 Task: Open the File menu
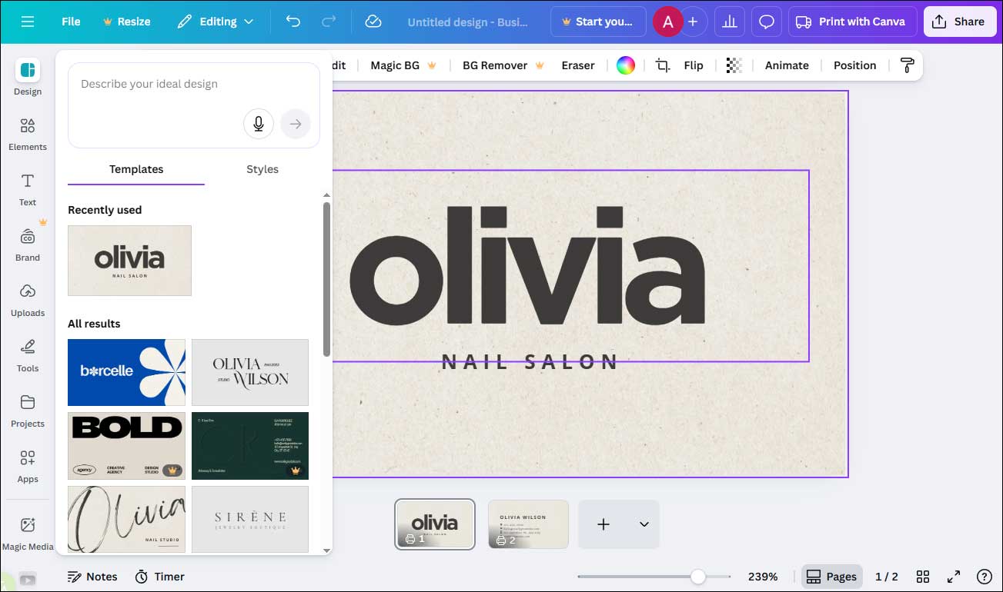(70, 22)
